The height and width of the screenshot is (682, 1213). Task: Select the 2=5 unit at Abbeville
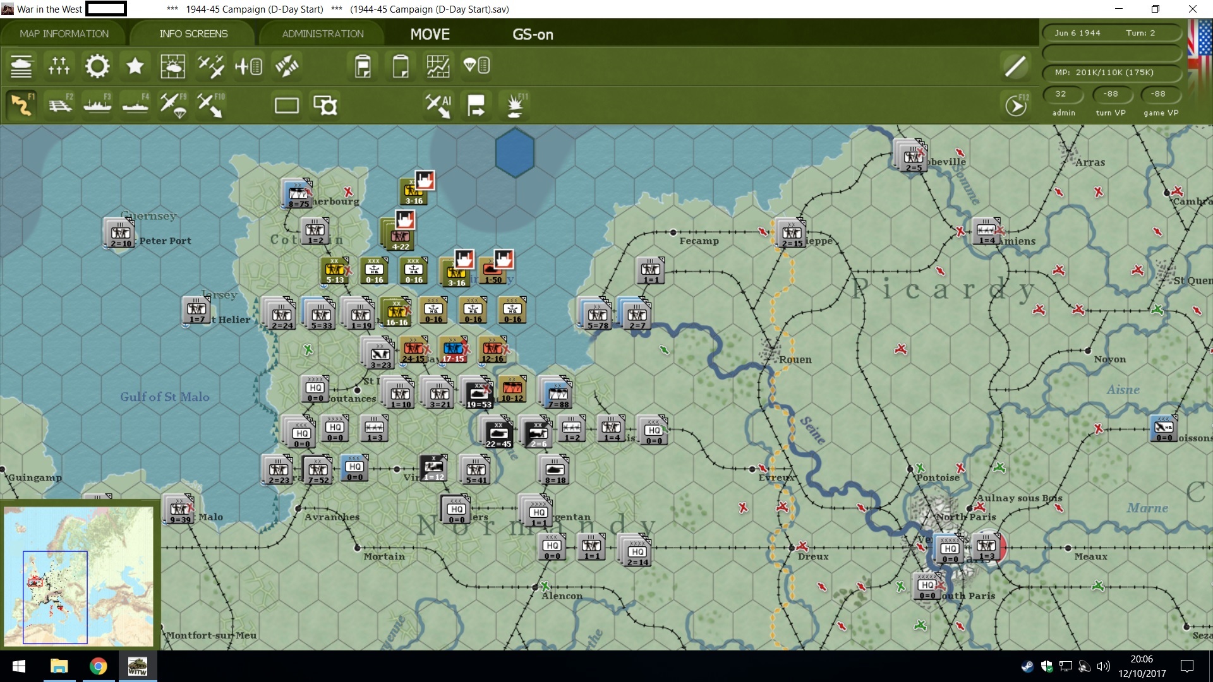coord(912,156)
